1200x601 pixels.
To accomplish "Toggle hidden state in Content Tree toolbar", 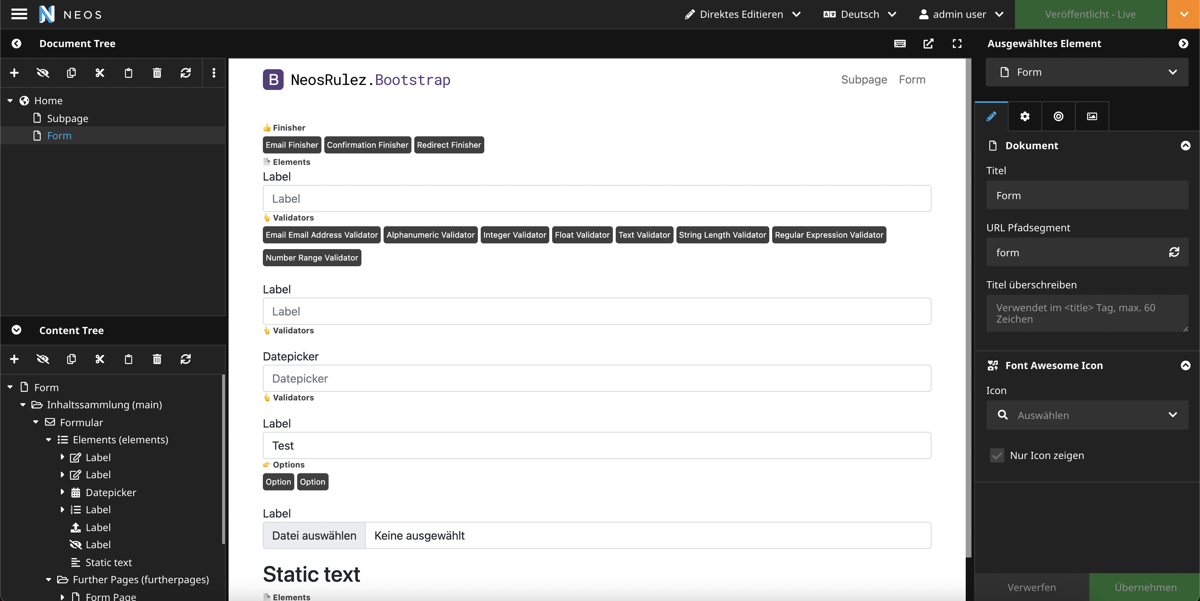I will (x=43, y=359).
